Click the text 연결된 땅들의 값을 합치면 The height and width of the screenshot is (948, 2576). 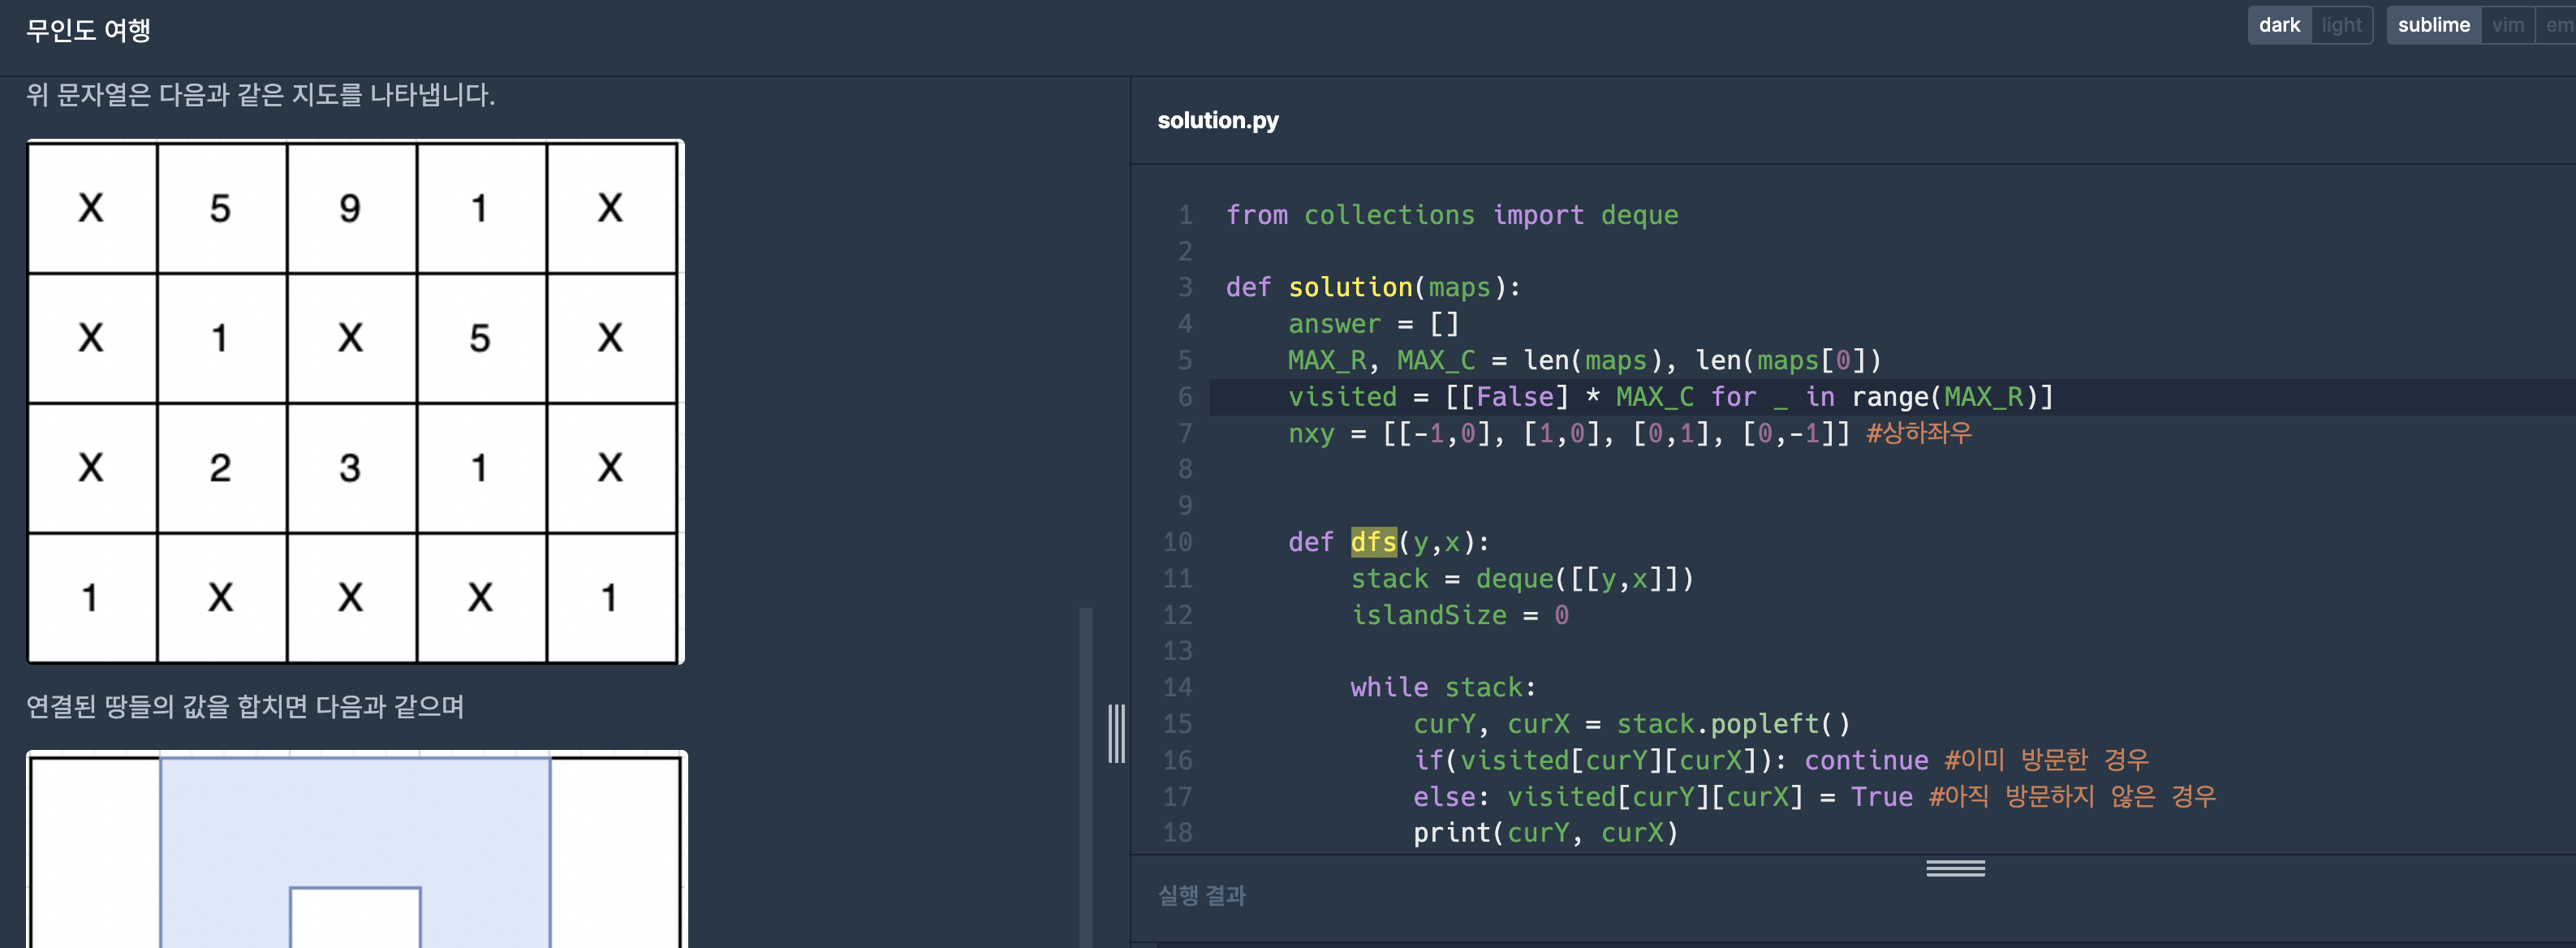[166, 707]
